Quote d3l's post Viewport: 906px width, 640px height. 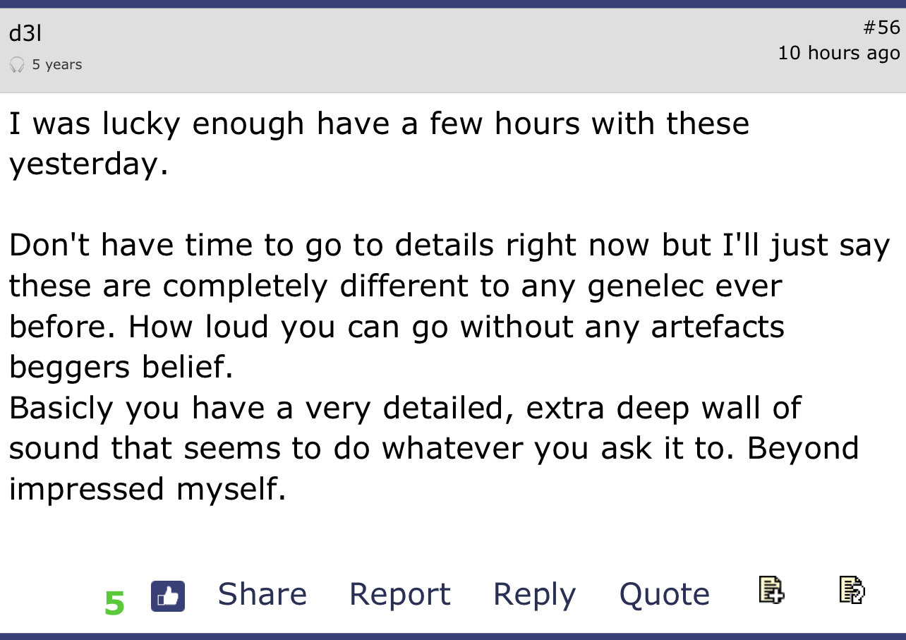pos(665,594)
